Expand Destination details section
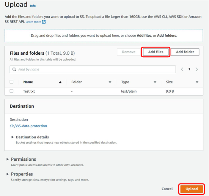Image resolution: width=209 pixels, height=196 pixels. (x=13, y=137)
